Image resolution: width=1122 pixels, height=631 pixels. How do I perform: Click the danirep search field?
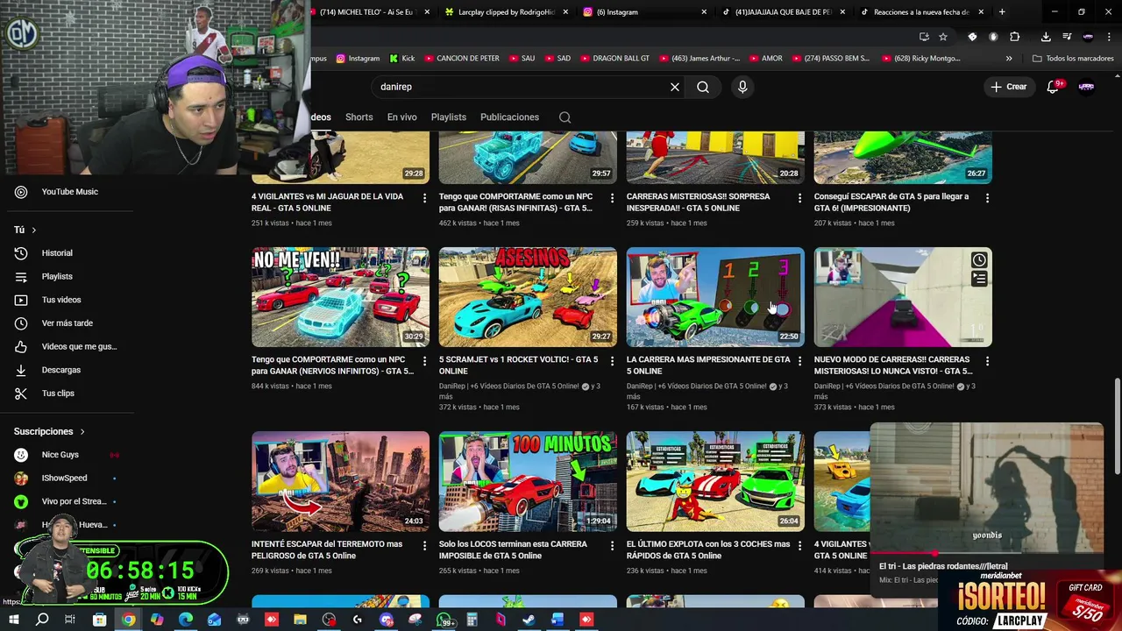(520, 87)
